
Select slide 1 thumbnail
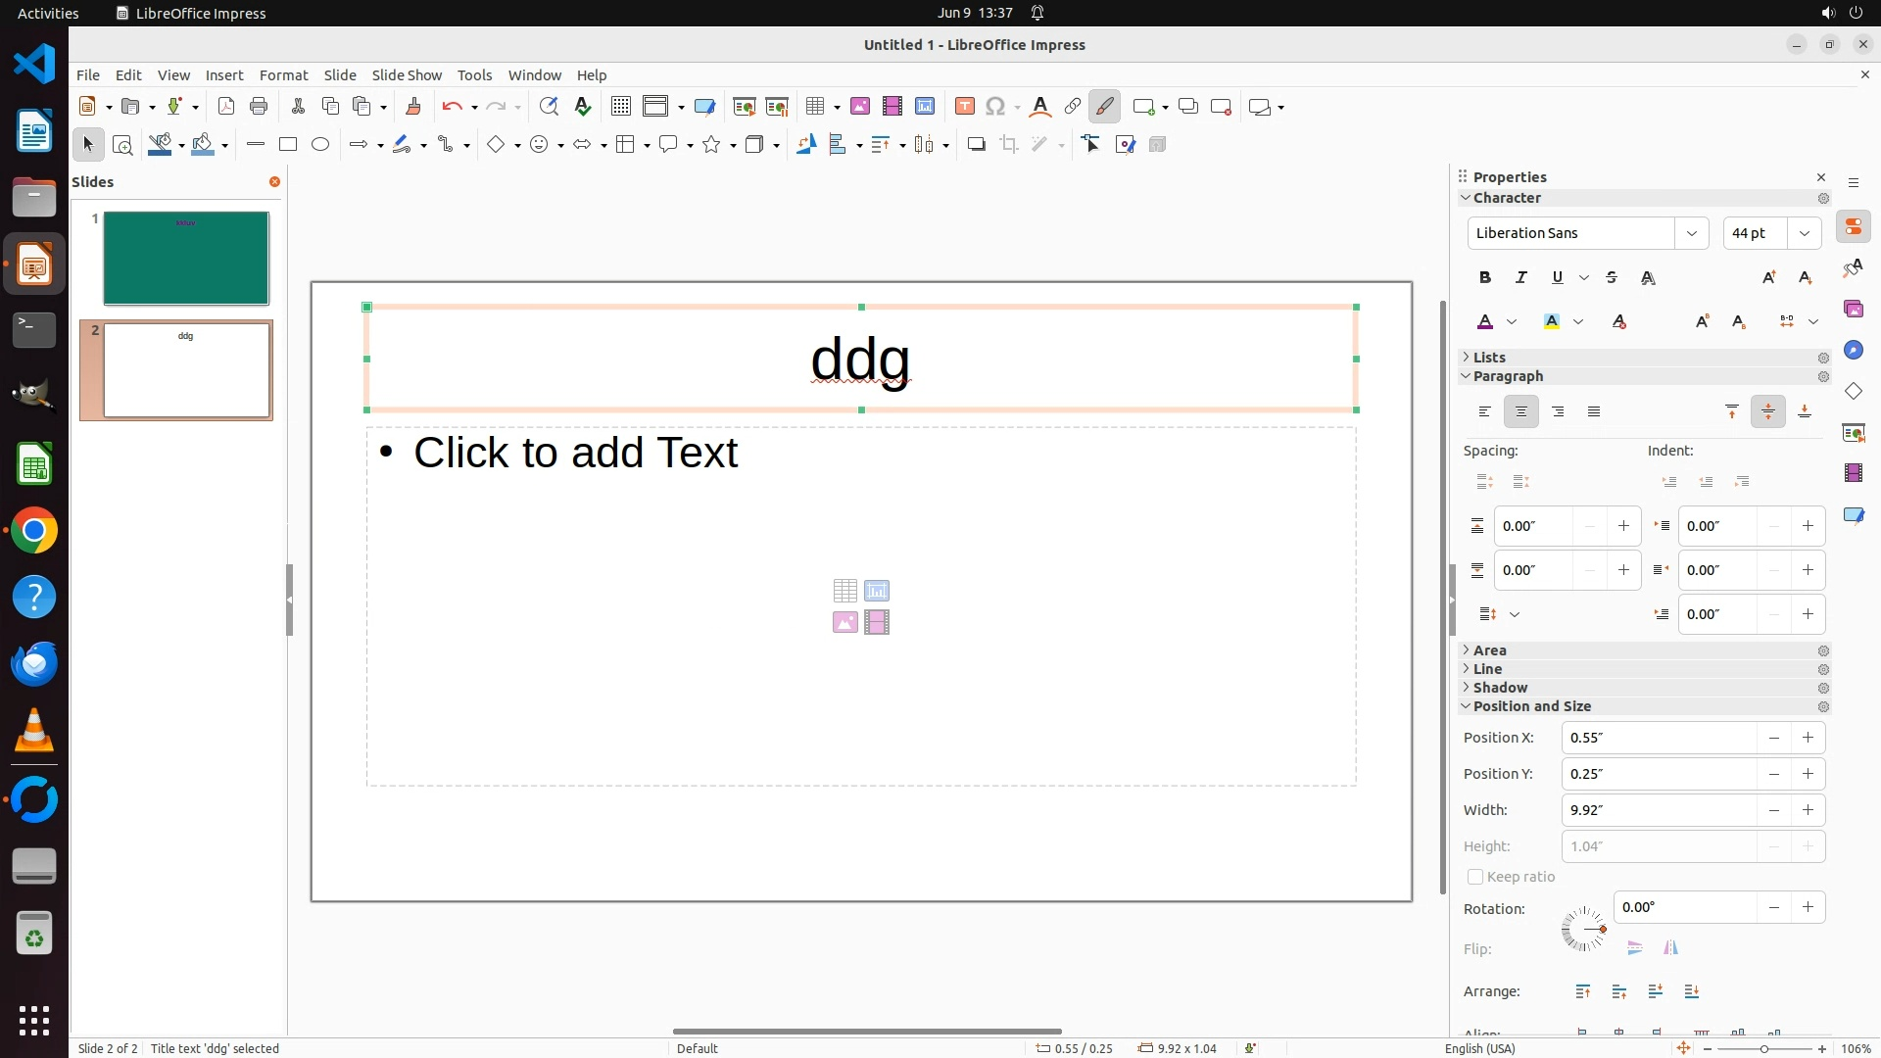[186, 258]
